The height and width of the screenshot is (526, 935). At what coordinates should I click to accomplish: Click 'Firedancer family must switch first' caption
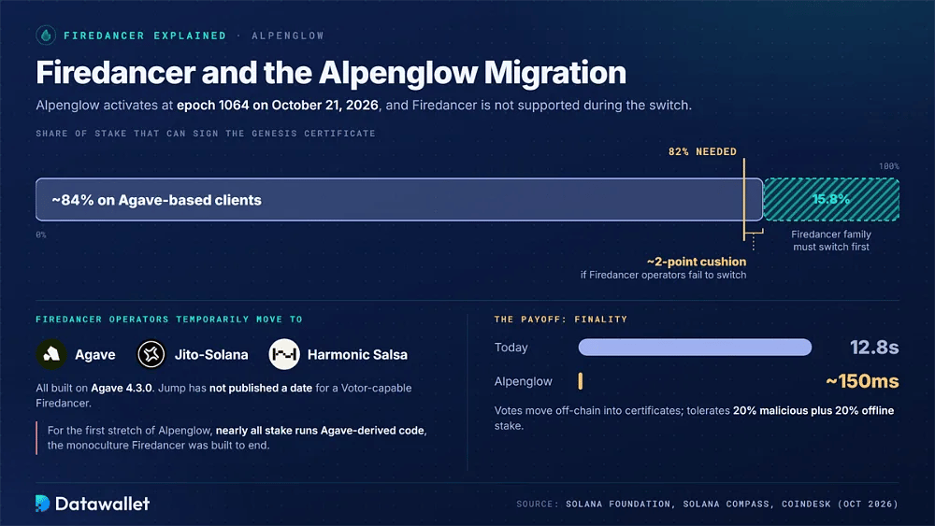point(831,241)
